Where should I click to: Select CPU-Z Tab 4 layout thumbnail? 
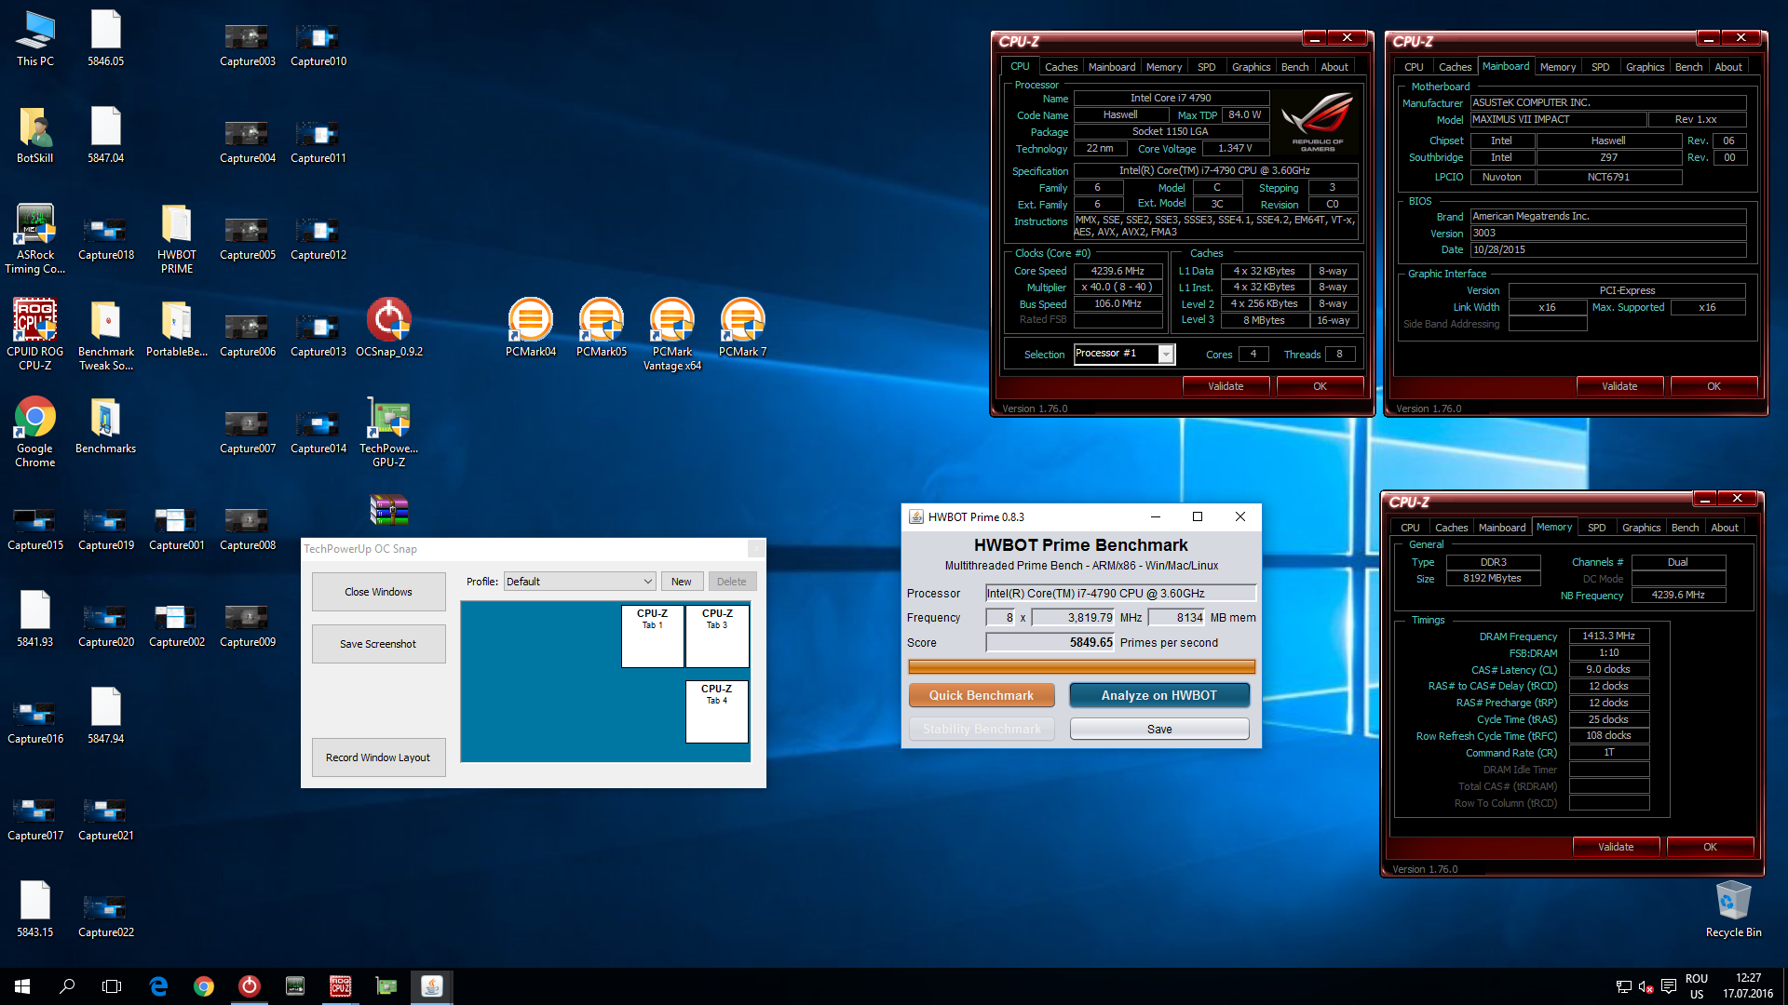click(717, 712)
